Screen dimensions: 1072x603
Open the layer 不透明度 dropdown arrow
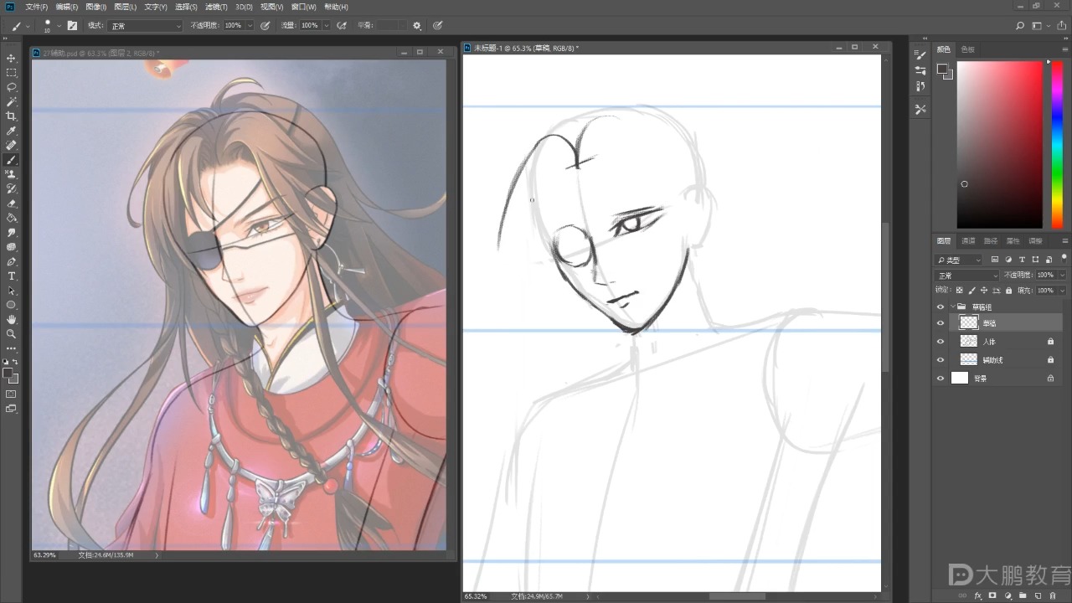[1062, 275]
